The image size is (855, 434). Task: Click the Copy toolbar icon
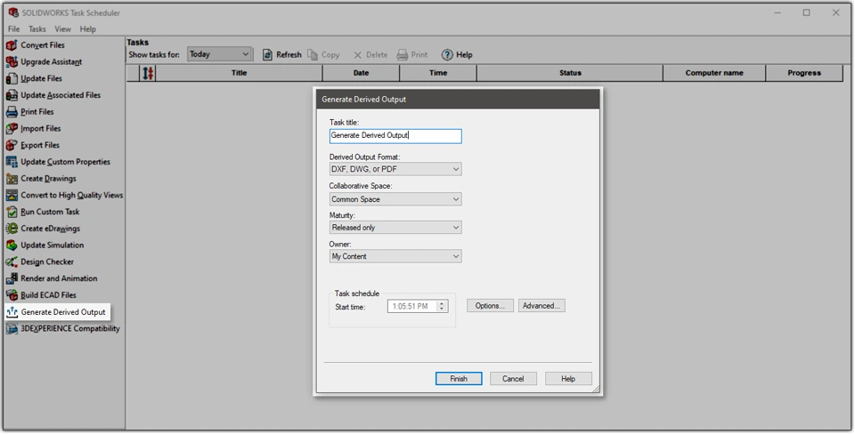313,54
